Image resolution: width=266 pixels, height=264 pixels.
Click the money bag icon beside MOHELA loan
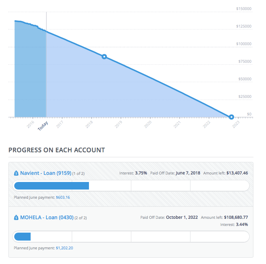[x=16, y=218]
